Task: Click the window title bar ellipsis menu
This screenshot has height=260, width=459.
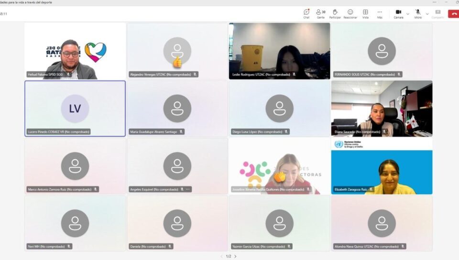Action: pos(435,2)
